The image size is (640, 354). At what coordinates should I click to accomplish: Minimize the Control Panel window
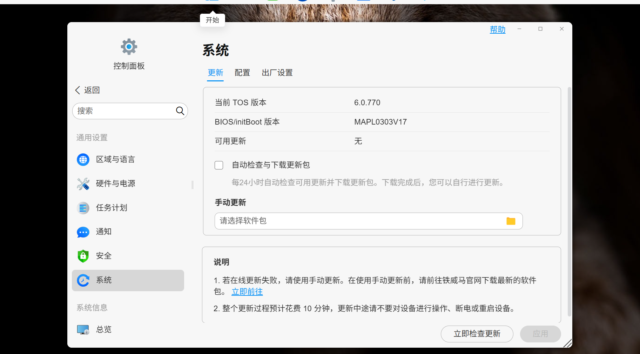[x=519, y=29]
